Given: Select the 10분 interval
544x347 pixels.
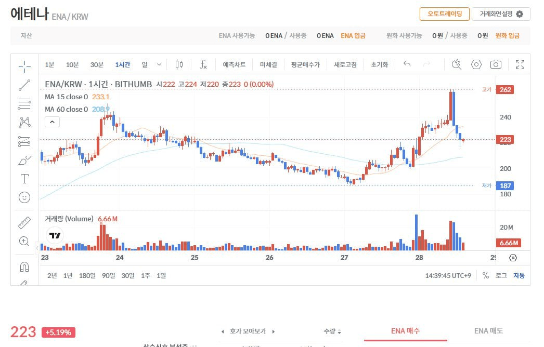Looking at the screenshot, I should click(x=72, y=65).
